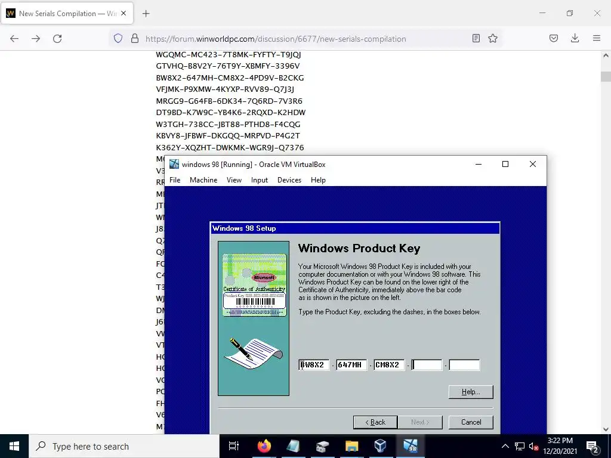Open VirtualBox File menu

[x=175, y=180]
